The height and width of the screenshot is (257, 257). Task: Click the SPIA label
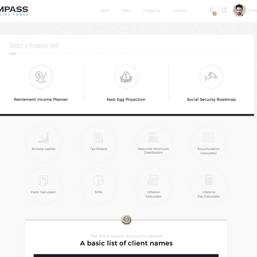(x=99, y=192)
